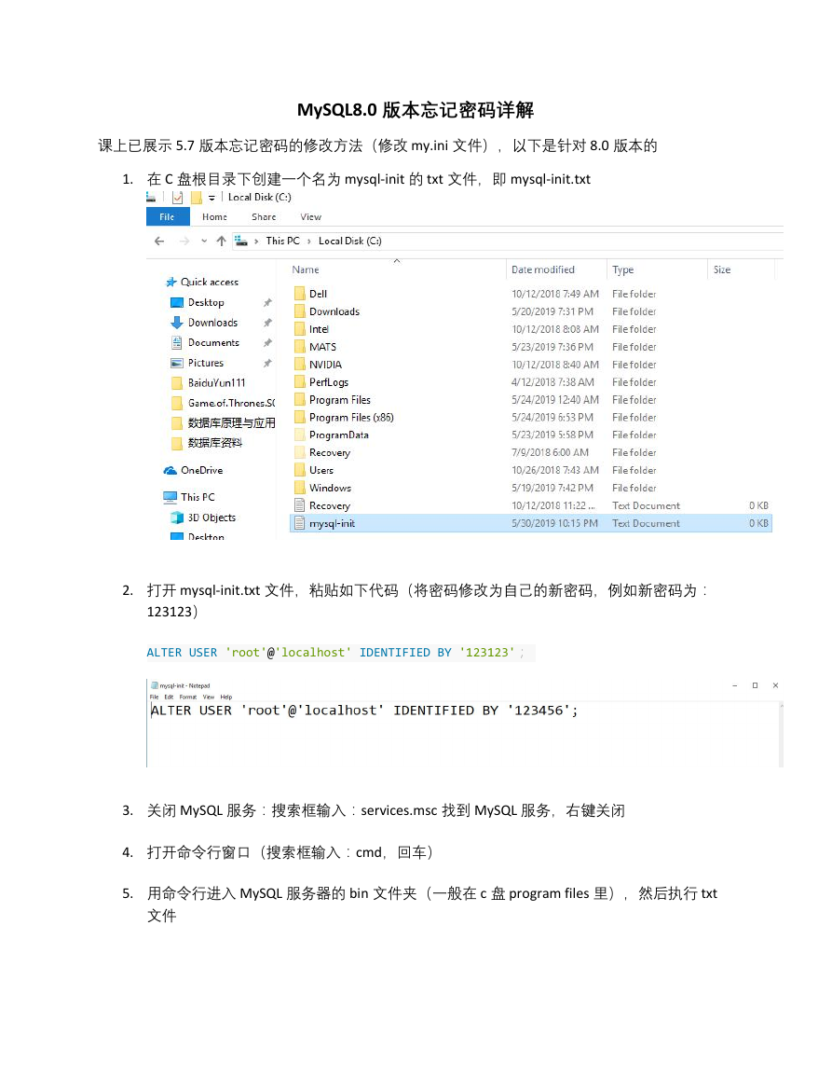Click Notepad vertical scrollbar
Viewport: 832px width, 1077px height.
[781, 734]
